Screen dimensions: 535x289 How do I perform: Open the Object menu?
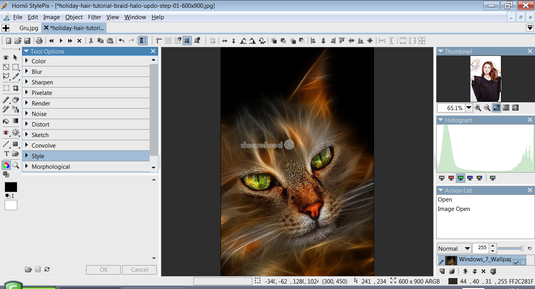tap(74, 17)
